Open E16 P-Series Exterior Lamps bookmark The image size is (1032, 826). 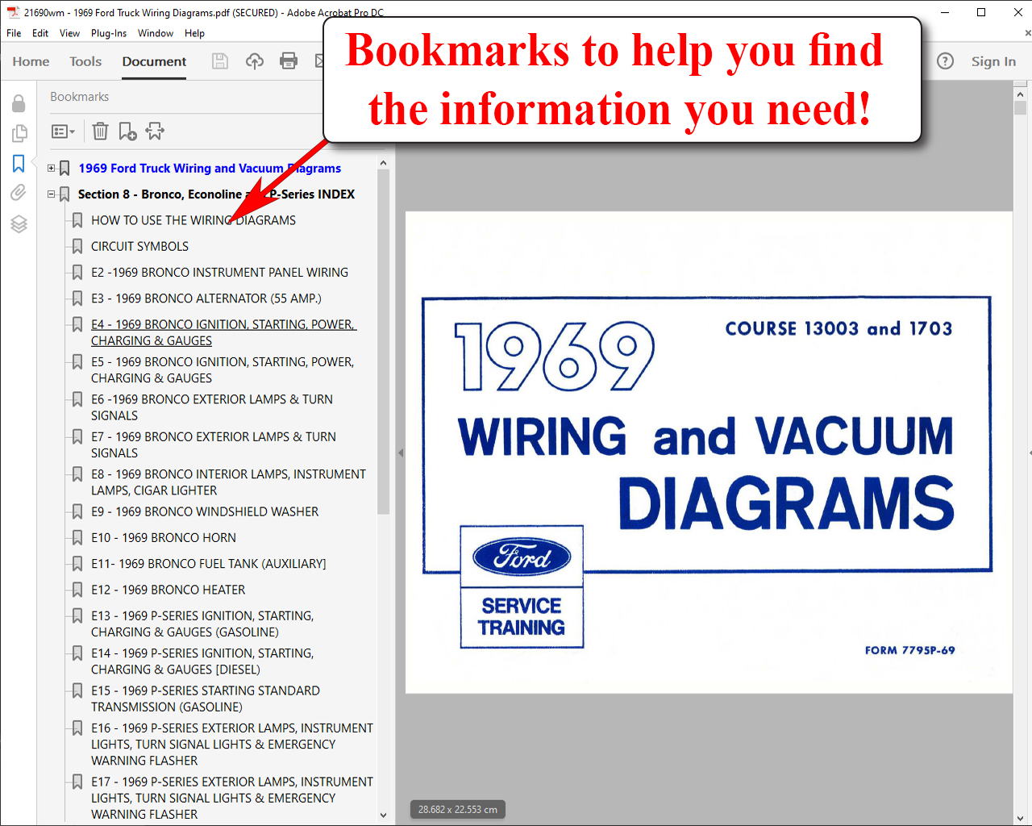[232, 745]
